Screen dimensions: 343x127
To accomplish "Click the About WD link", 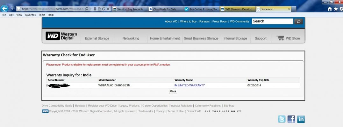I will [171, 22].
